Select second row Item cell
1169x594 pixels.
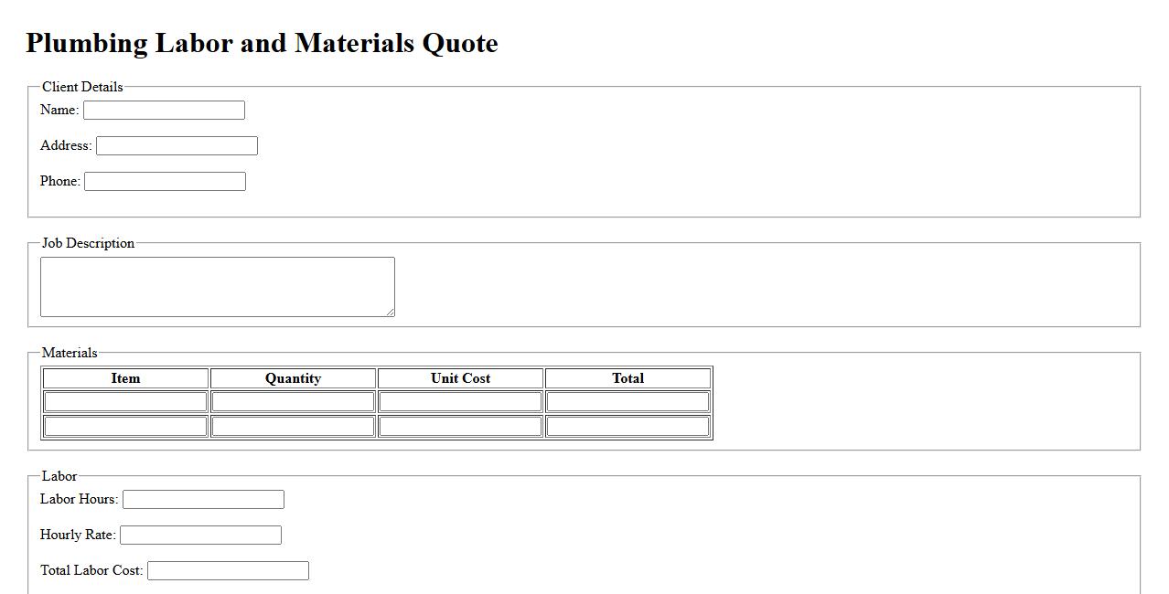[x=125, y=426]
